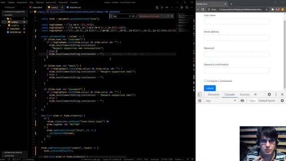Click the site info icon in address bar
Viewport: 286px width, 161px height.
209,9
